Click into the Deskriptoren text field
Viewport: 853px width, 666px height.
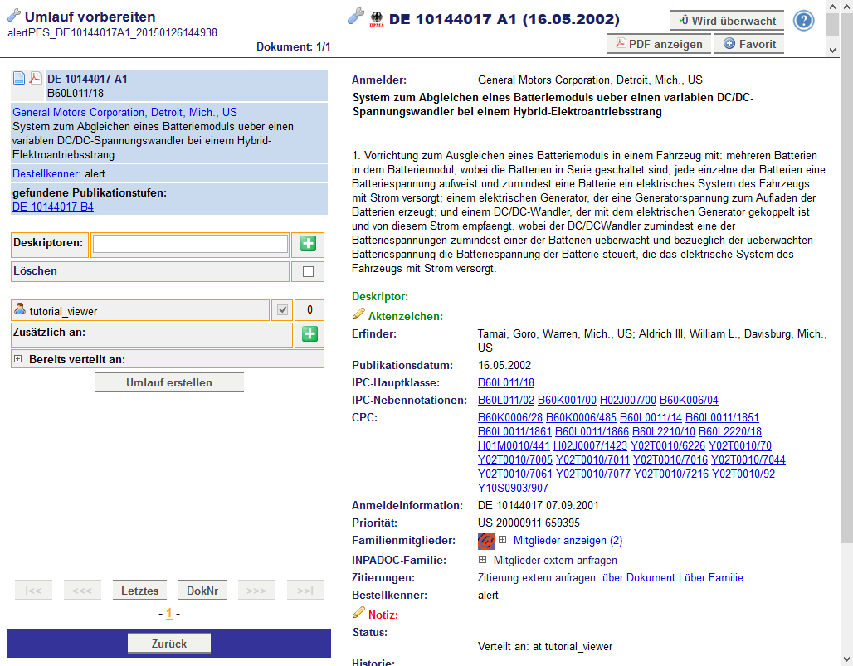point(190,244)
